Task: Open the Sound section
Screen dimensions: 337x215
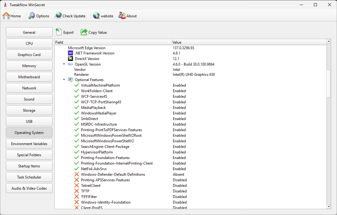Action: point(29,99)
